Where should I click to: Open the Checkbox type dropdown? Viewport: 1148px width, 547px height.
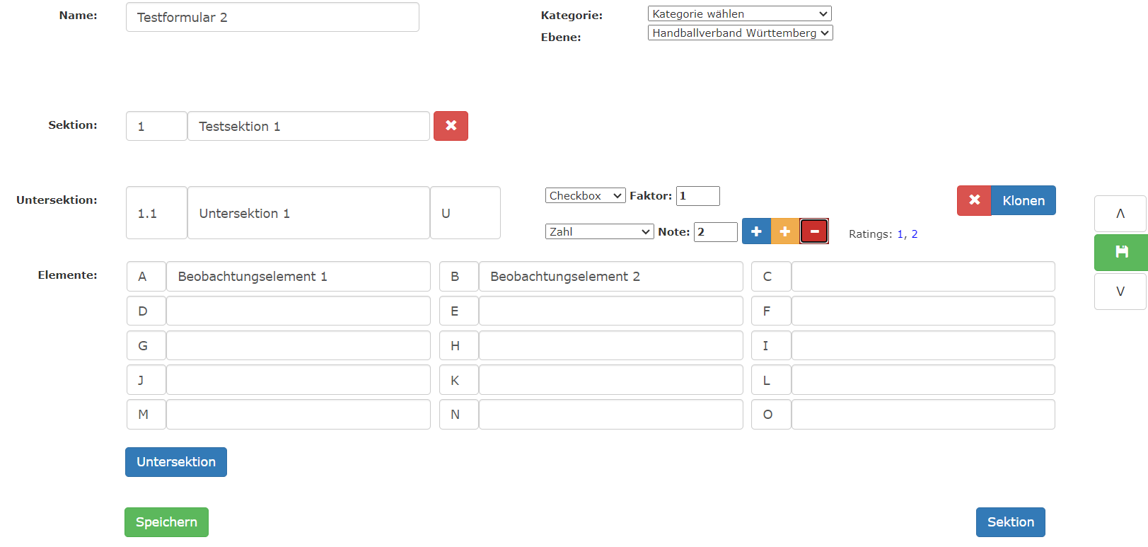coord(585,195)
